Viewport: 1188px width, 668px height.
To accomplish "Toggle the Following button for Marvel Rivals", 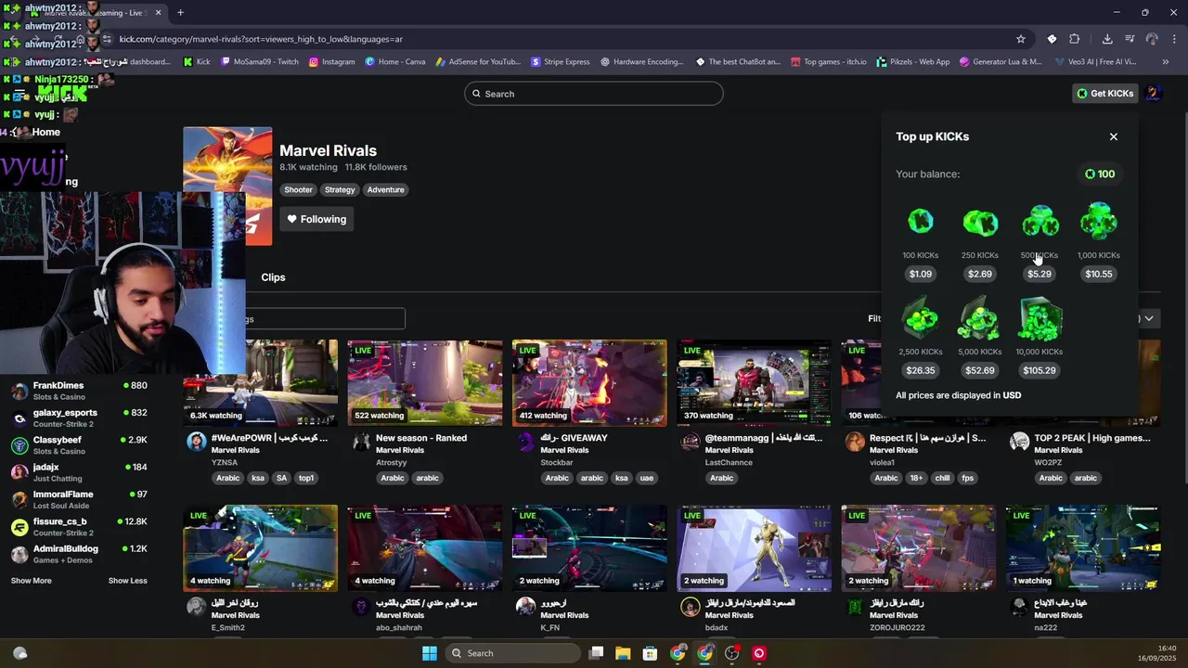I will pos(316,219).
